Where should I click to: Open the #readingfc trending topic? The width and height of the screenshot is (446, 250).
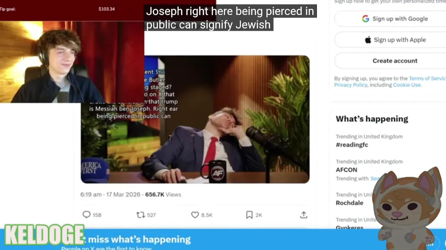pyautogui.click(x=352, y=145)
